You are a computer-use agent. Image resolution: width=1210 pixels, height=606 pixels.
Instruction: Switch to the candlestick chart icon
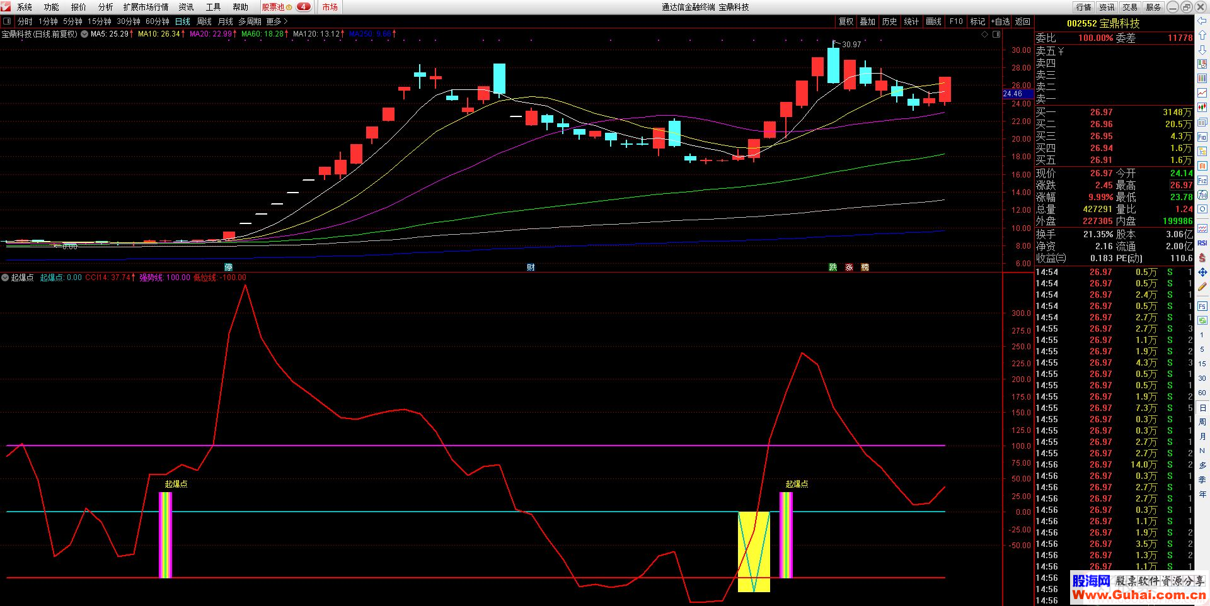[1202, 107]
